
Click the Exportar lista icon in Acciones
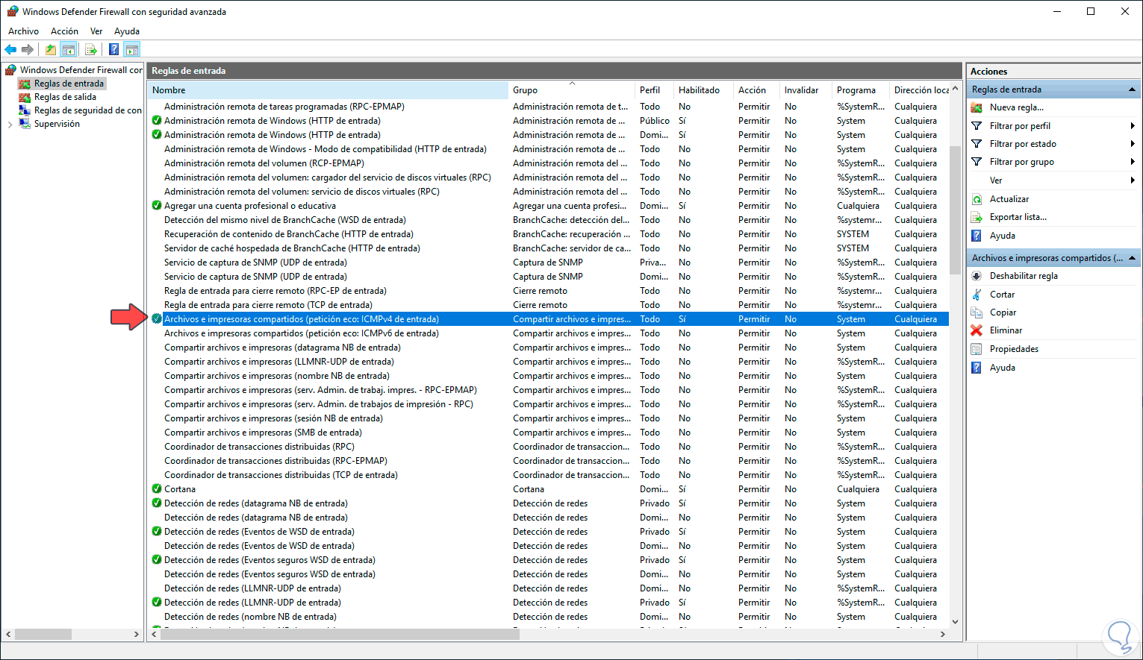point(977,217)
